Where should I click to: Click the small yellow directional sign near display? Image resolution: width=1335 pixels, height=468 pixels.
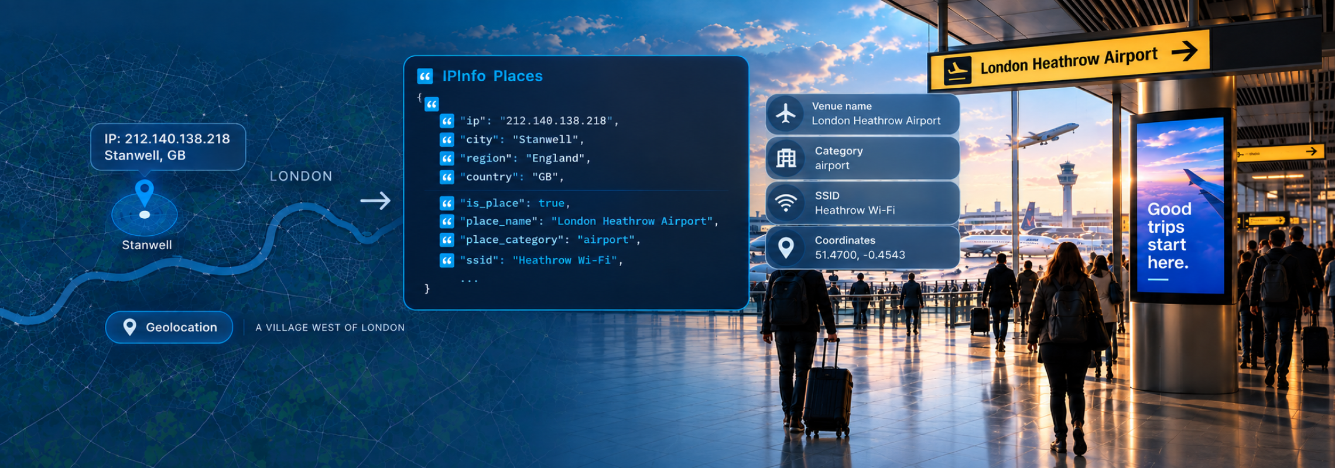click(x=1280, y=153)
